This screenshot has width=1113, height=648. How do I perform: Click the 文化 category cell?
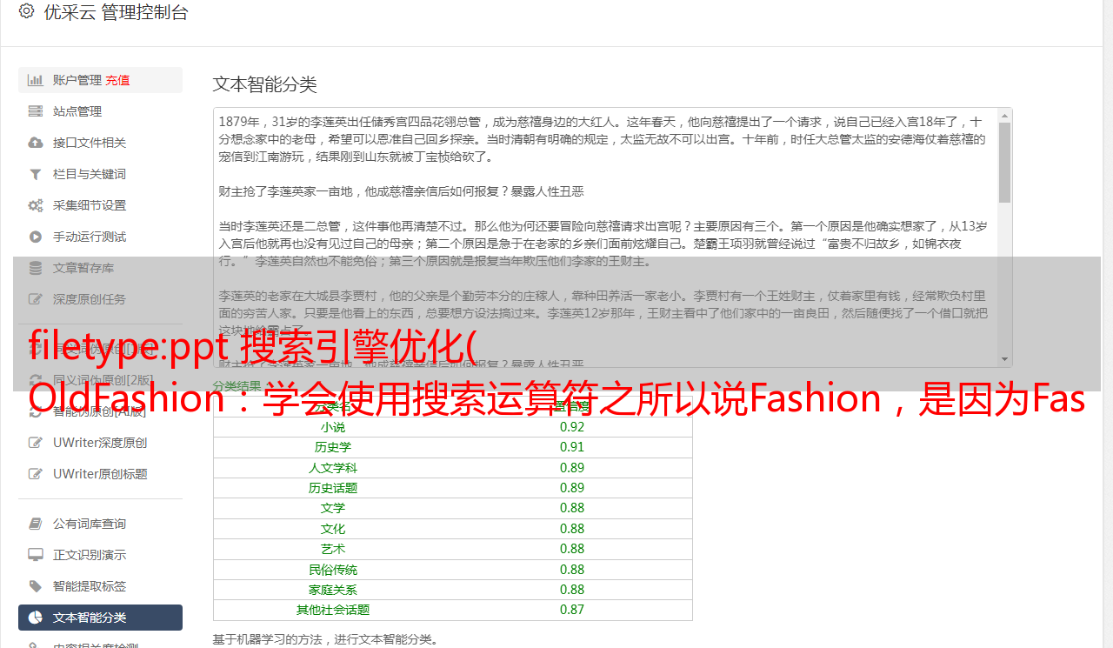pyautogui.click(x=333, y=529)
